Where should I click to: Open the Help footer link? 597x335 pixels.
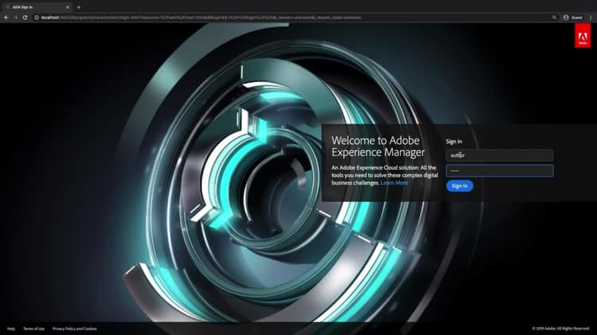tap(11, 329)
